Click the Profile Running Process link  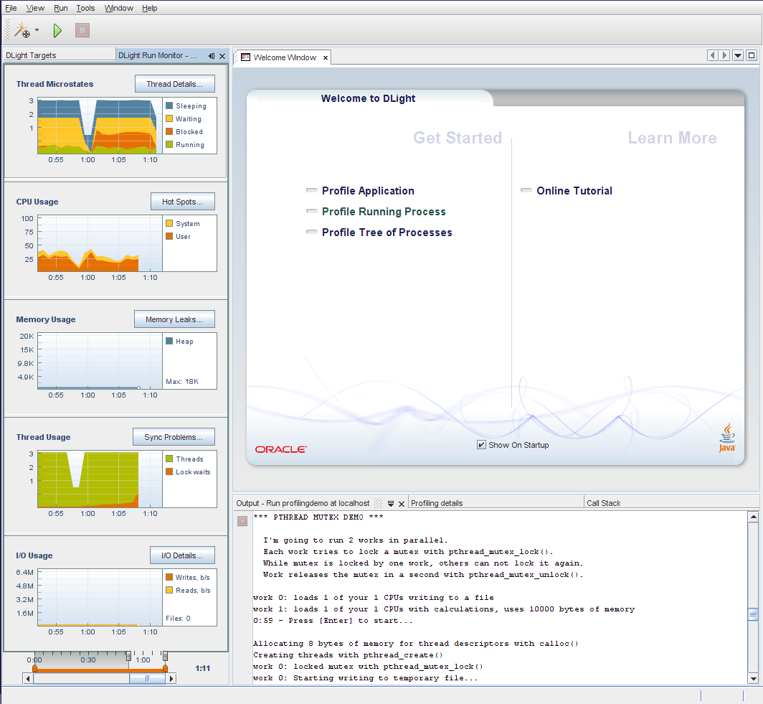[x=384, y=212]
